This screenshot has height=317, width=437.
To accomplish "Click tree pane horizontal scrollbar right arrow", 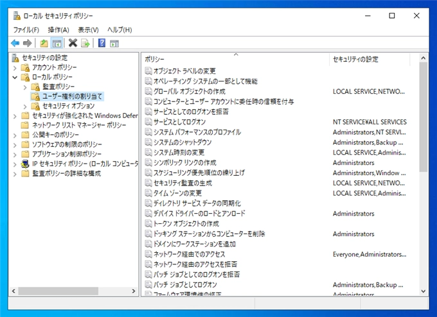I will click(134, 291).
